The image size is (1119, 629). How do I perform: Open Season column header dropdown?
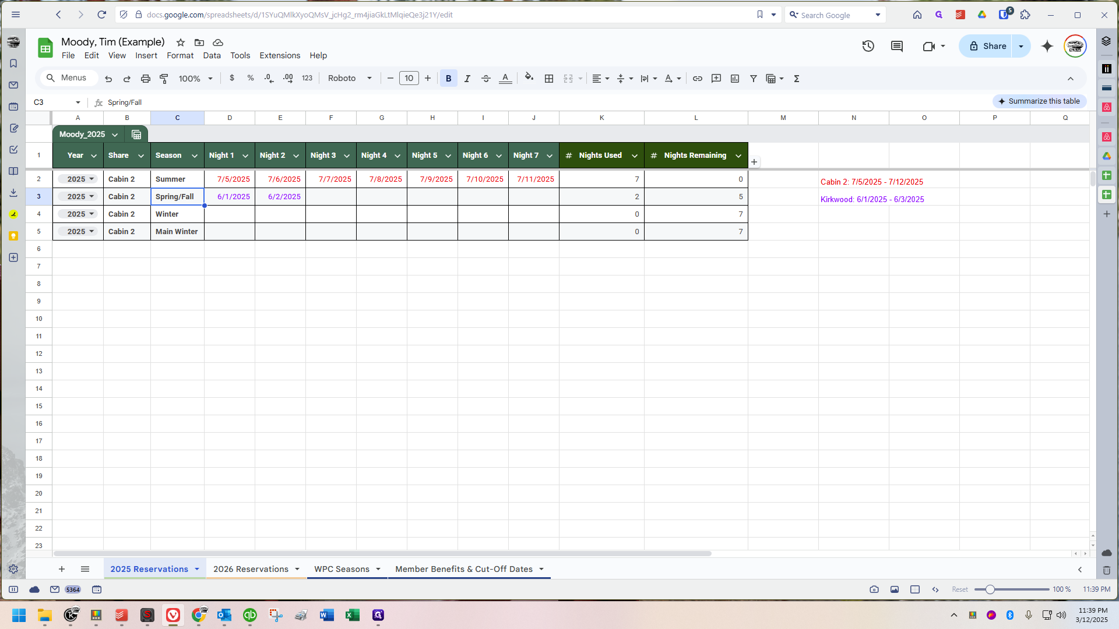(195, 156)
